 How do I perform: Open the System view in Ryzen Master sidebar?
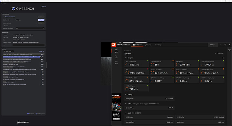click(x=116, y=51)
